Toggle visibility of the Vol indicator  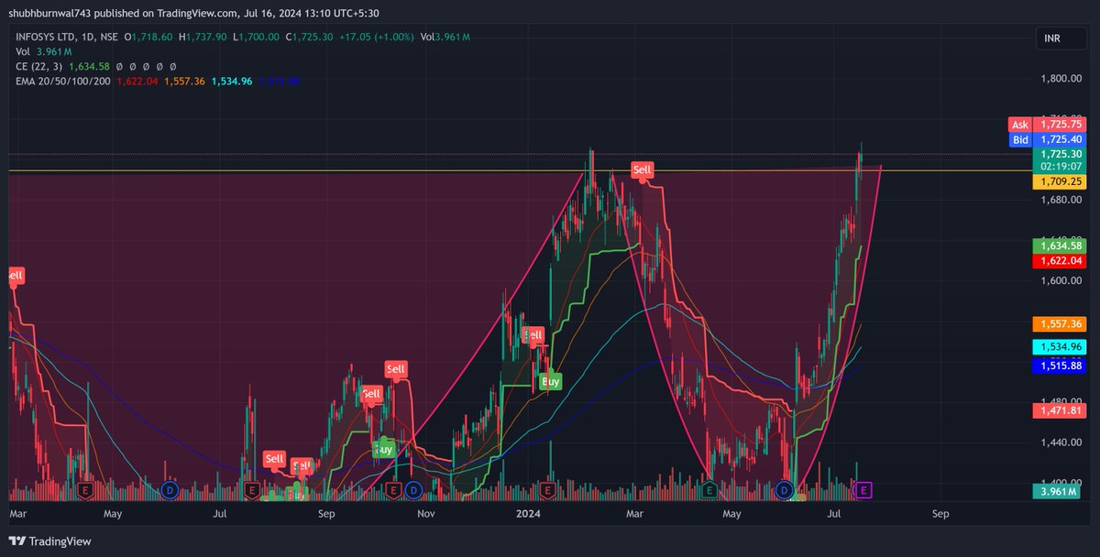pyautogui.click(x=23, y=52)
